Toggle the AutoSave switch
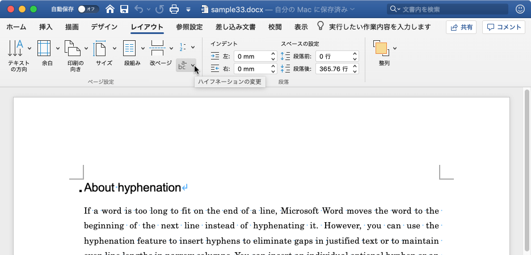 click(88, 9)
